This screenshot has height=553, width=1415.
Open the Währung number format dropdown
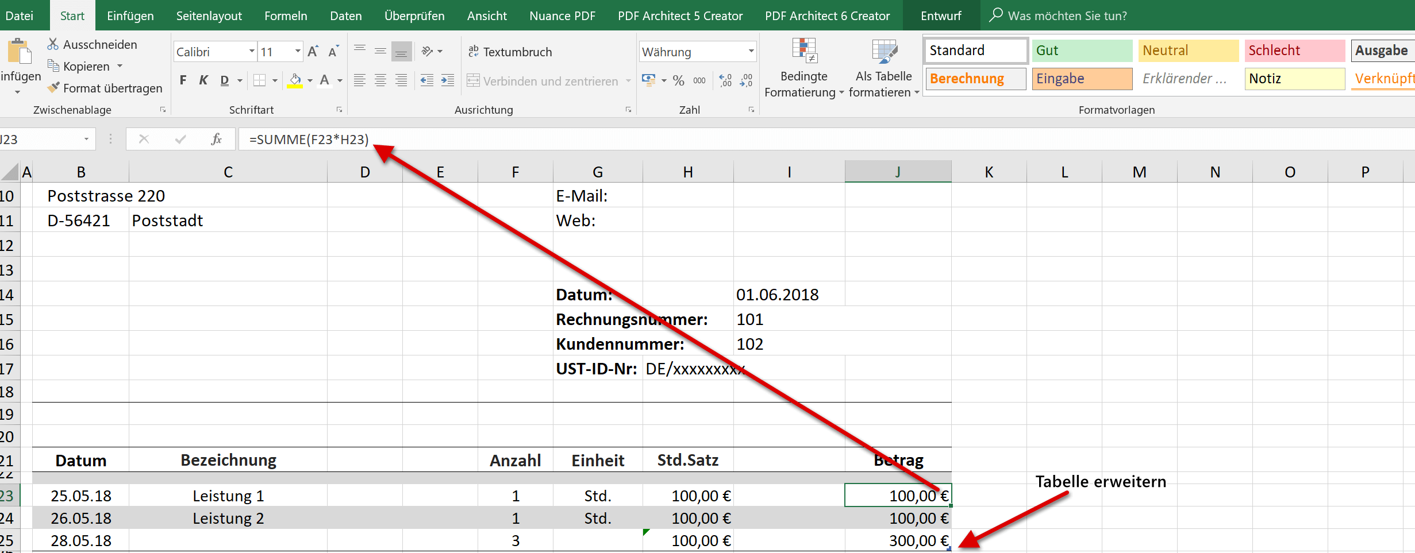(x=751, y=52)
